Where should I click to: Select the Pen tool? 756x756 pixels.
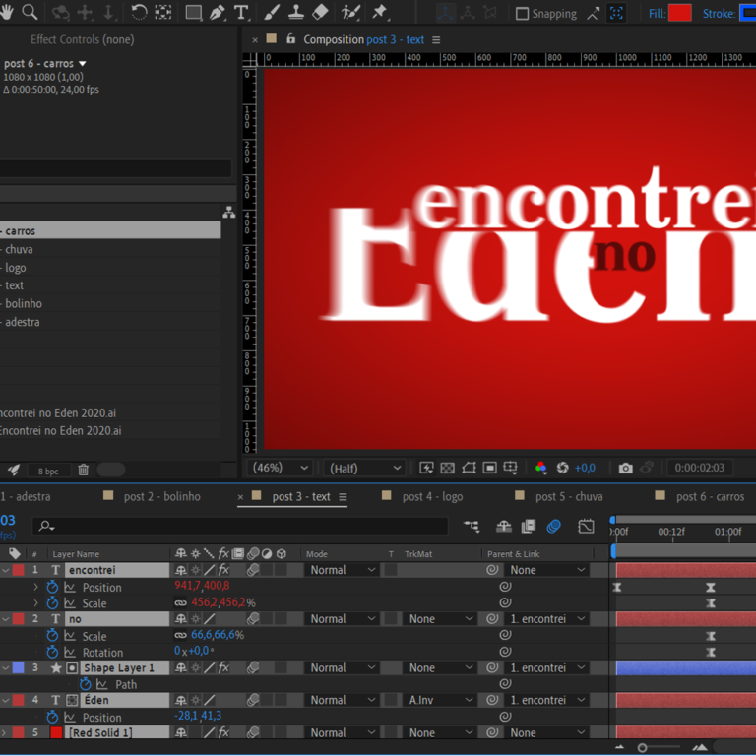coord(218,13)
